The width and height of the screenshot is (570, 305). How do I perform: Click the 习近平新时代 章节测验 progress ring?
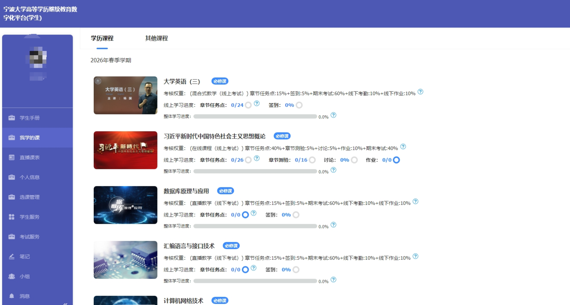coord(312,160)
